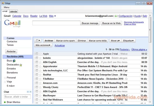Viewport: 154px width, 106px height.
Task: Minimize the Chat panel
Action: point(31,92)
